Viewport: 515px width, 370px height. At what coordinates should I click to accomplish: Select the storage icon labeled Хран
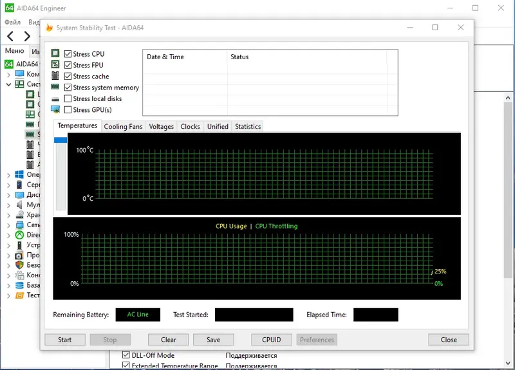click(x=19, y=215)
